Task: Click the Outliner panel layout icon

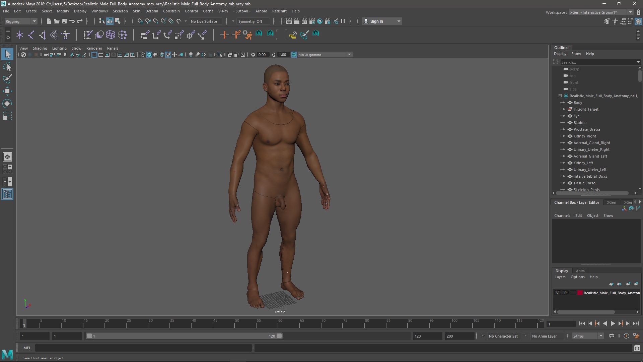Action: tap(7, 194)
